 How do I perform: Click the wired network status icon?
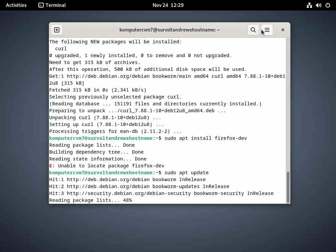point(309,5)
